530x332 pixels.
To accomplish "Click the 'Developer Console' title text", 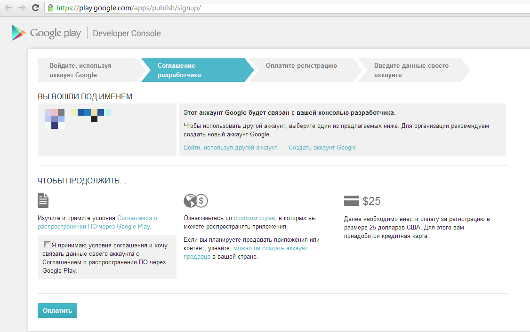I will pyautogui.click(x=127, y=33).
